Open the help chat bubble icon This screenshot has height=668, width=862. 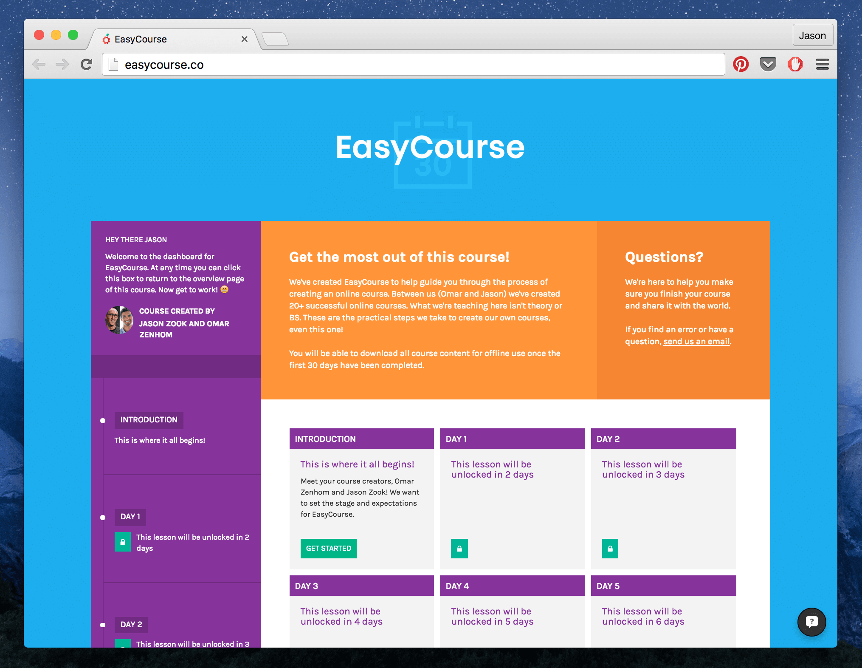(811, 622)
